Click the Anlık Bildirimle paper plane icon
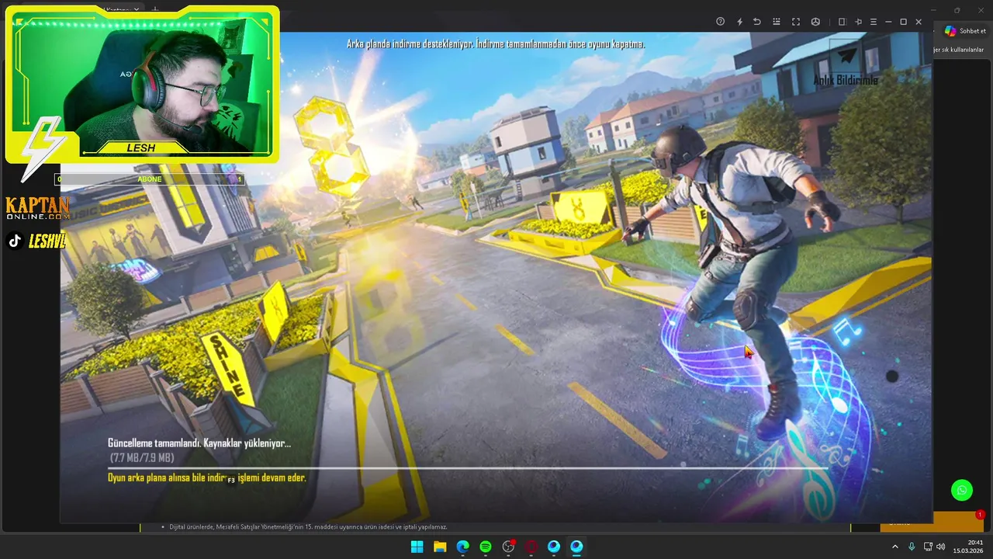The width and height of the screenshot is (993, 559). pos(846,57)
